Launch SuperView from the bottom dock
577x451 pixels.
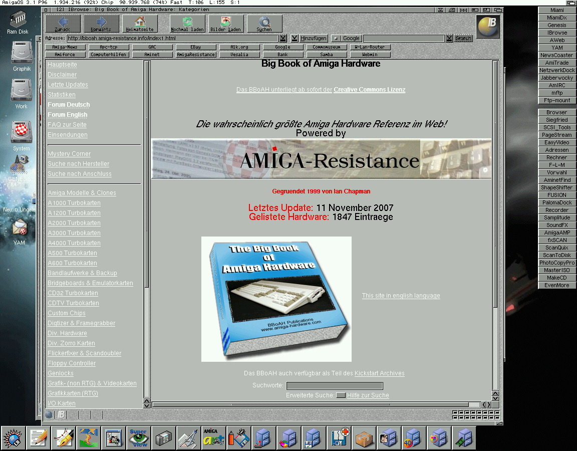[x=139, y=437]
